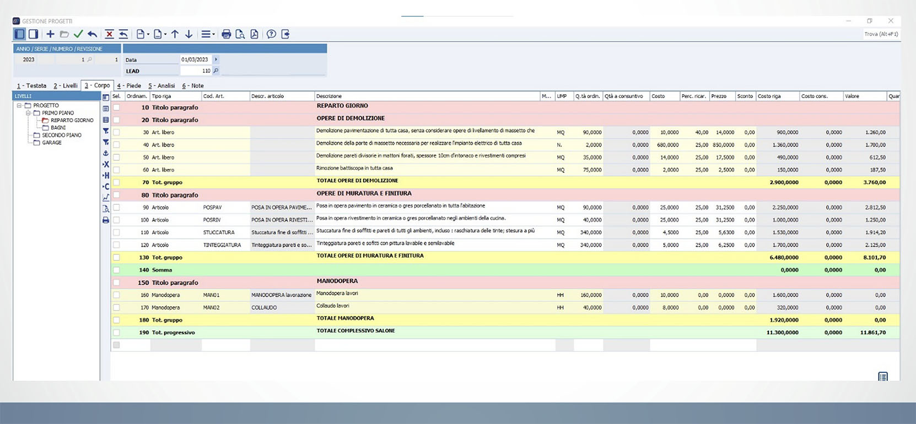Click the C column icon in the side strip
Viewport: 916px width, 424px height.
106,186
